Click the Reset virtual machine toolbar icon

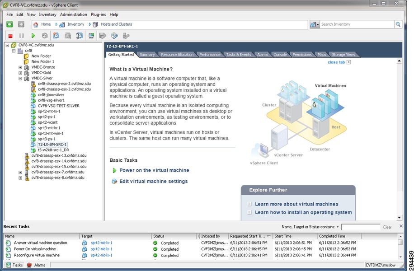pos(45,36)
